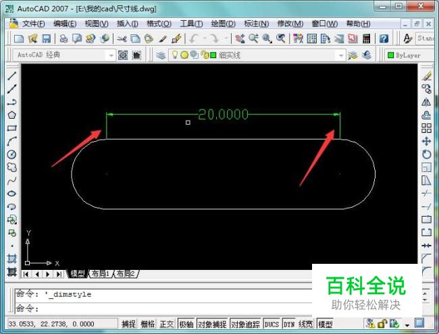
Task: Toggle 对象捕捉 object snap
Action: [x=212, y=324]
